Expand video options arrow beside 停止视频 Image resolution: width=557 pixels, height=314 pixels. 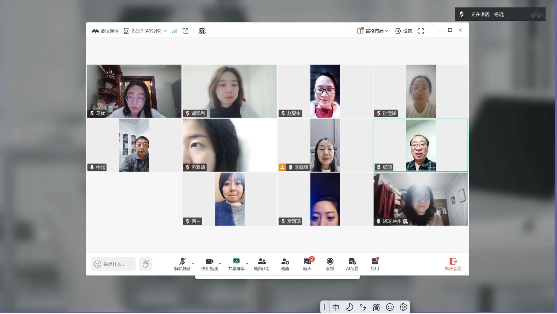pyautogui.click(x=220, y=264)
